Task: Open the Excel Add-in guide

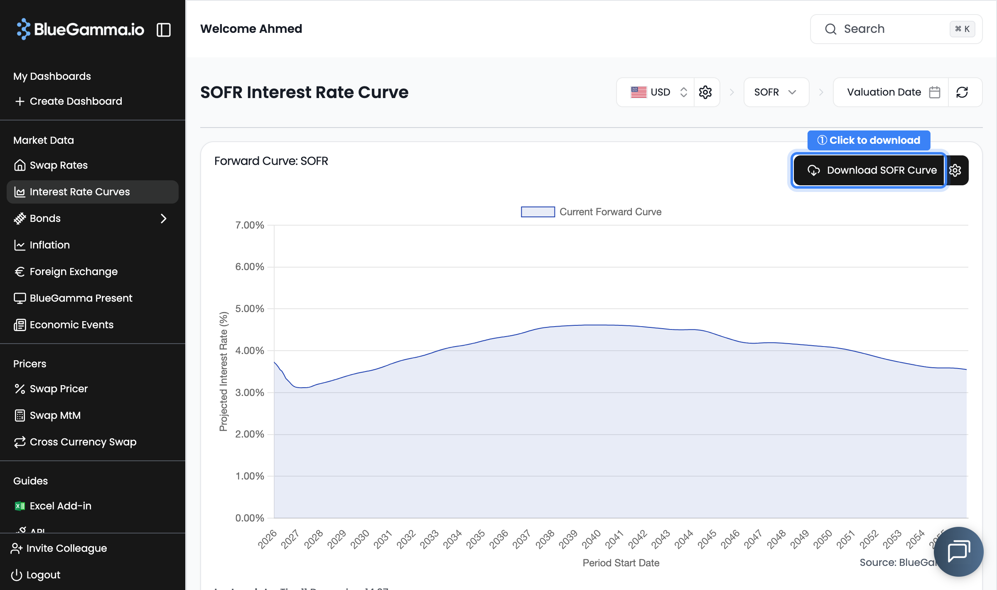Action: tap(60, 506)
